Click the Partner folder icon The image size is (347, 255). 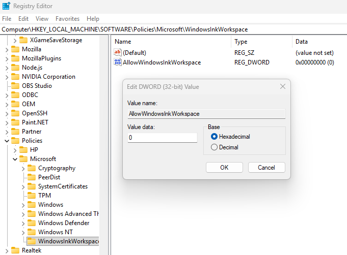15,132
